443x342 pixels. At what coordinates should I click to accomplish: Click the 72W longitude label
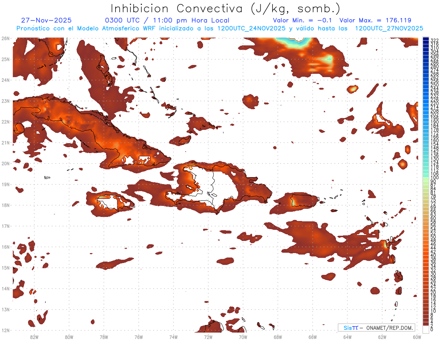tap(208, 336)
